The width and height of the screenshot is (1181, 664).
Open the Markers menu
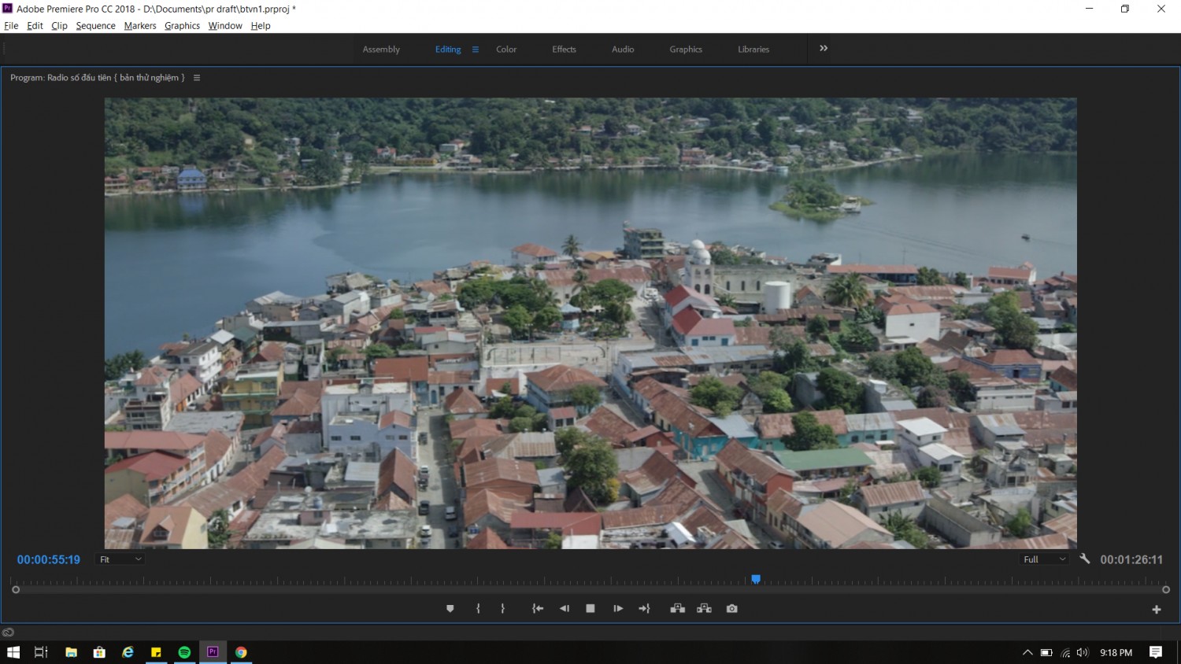[140, 26]
